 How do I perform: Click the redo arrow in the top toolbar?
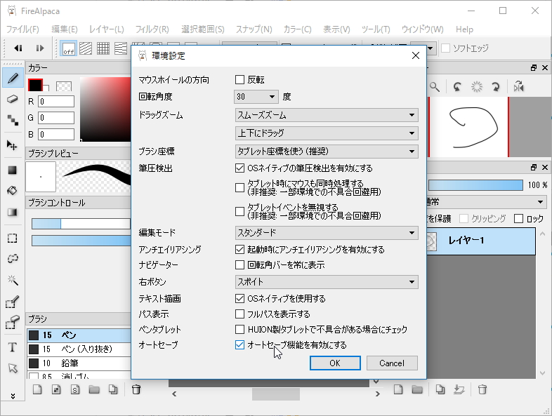click(40, 48)
